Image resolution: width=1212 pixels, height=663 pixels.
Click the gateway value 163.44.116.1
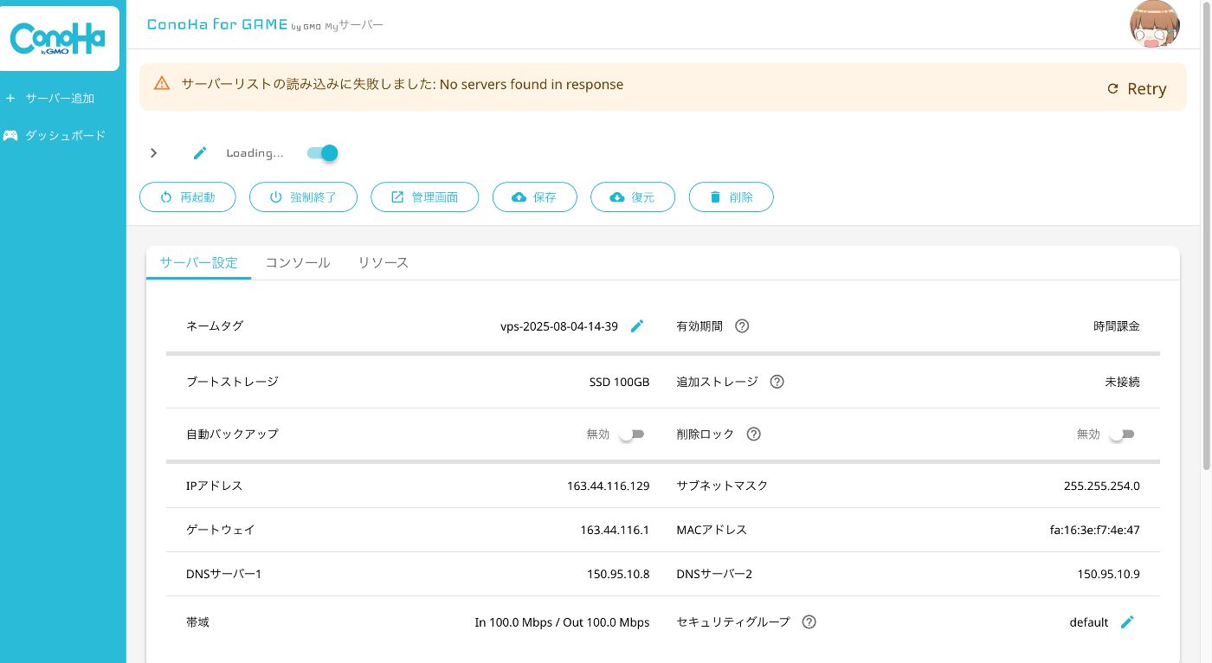click(615, 530)
